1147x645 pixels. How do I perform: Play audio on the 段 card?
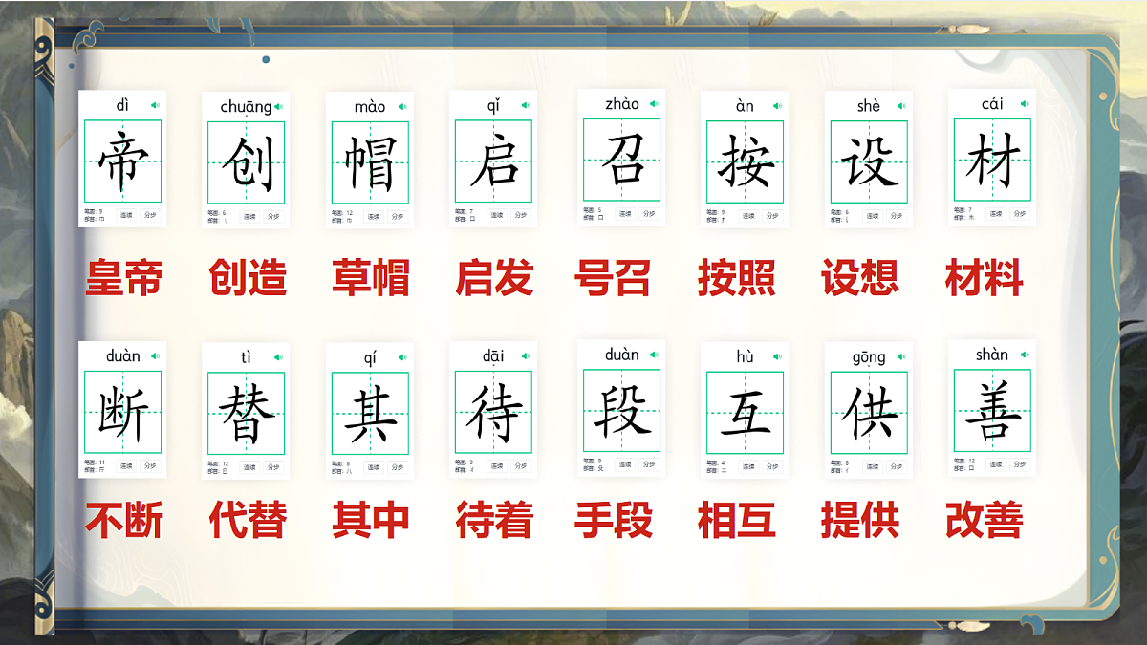655,355
